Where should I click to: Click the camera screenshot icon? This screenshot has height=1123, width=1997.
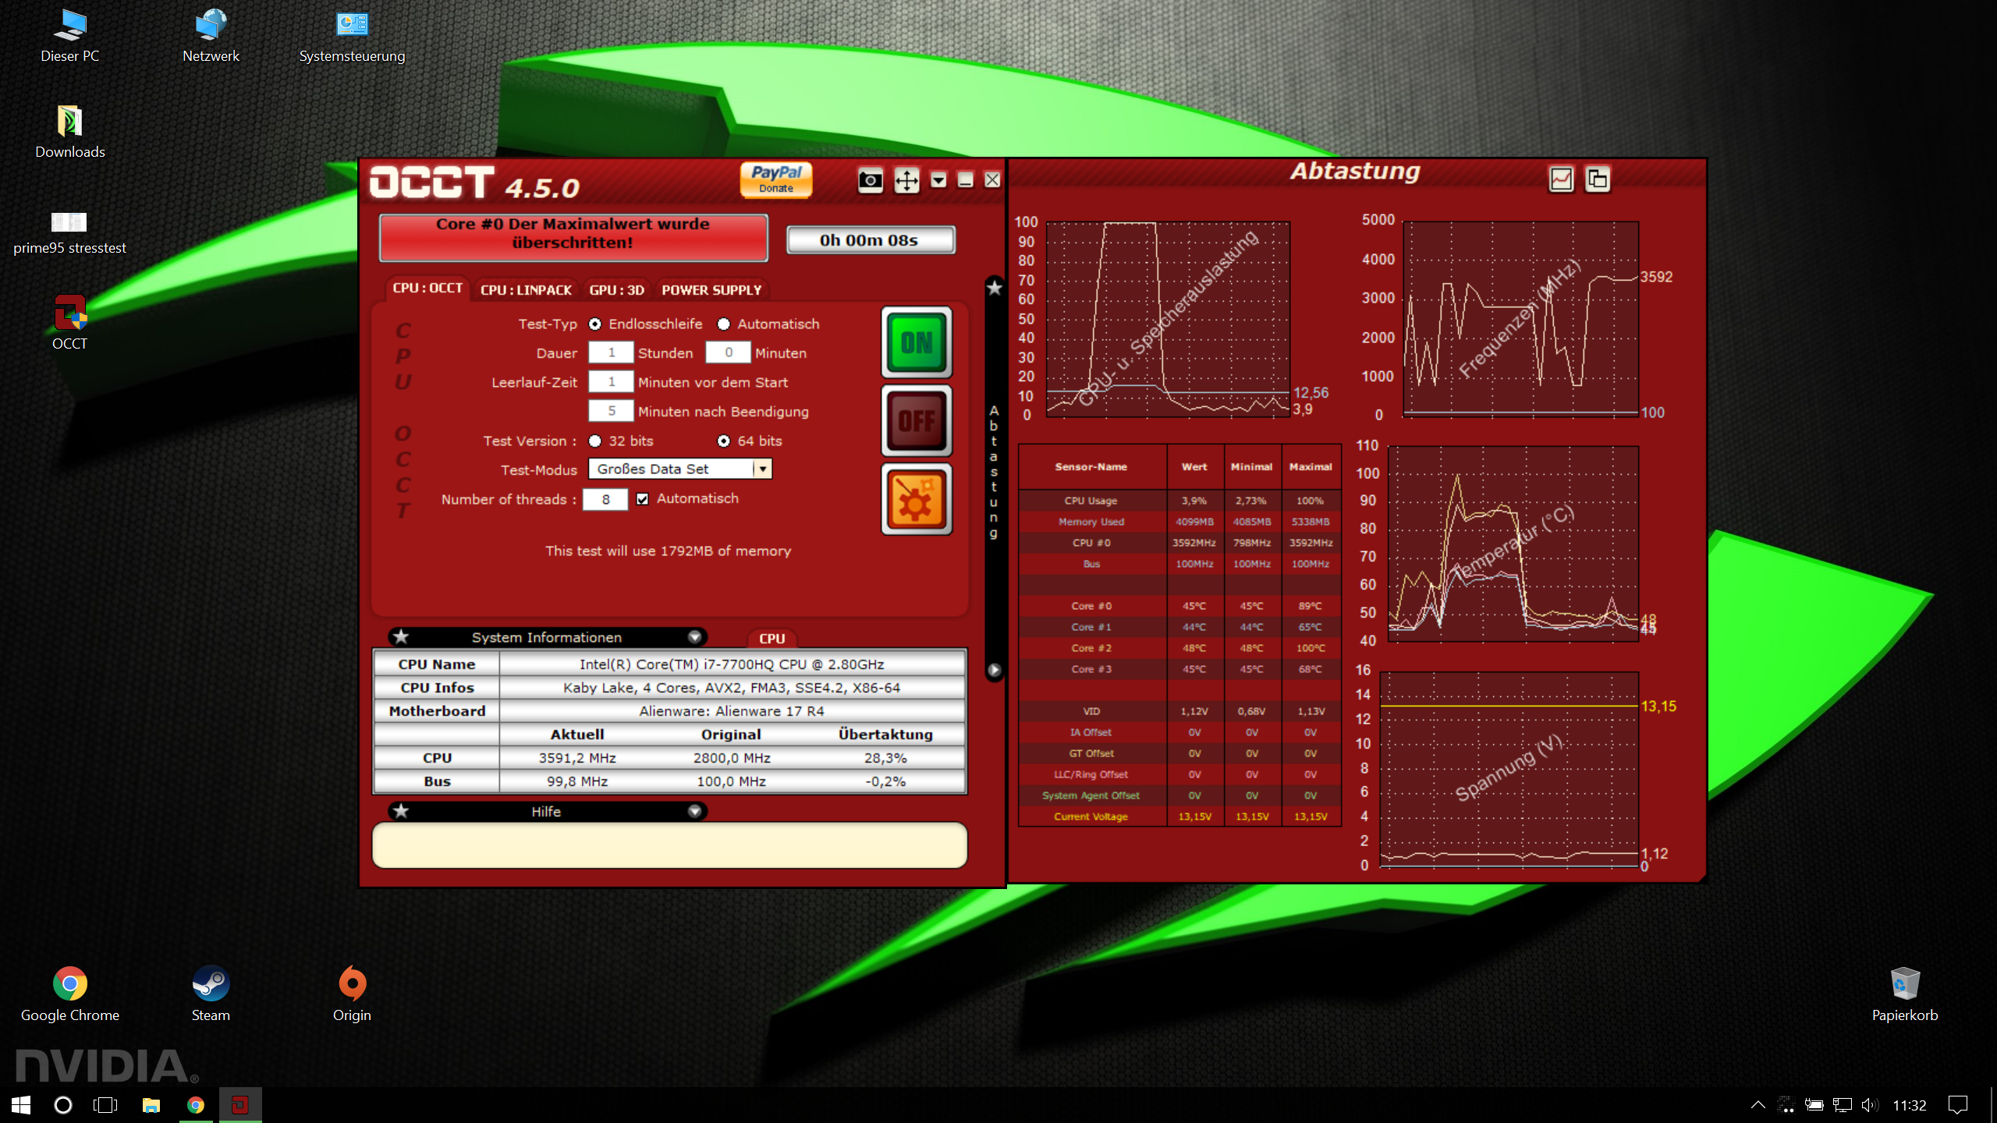tap(870, 181)
